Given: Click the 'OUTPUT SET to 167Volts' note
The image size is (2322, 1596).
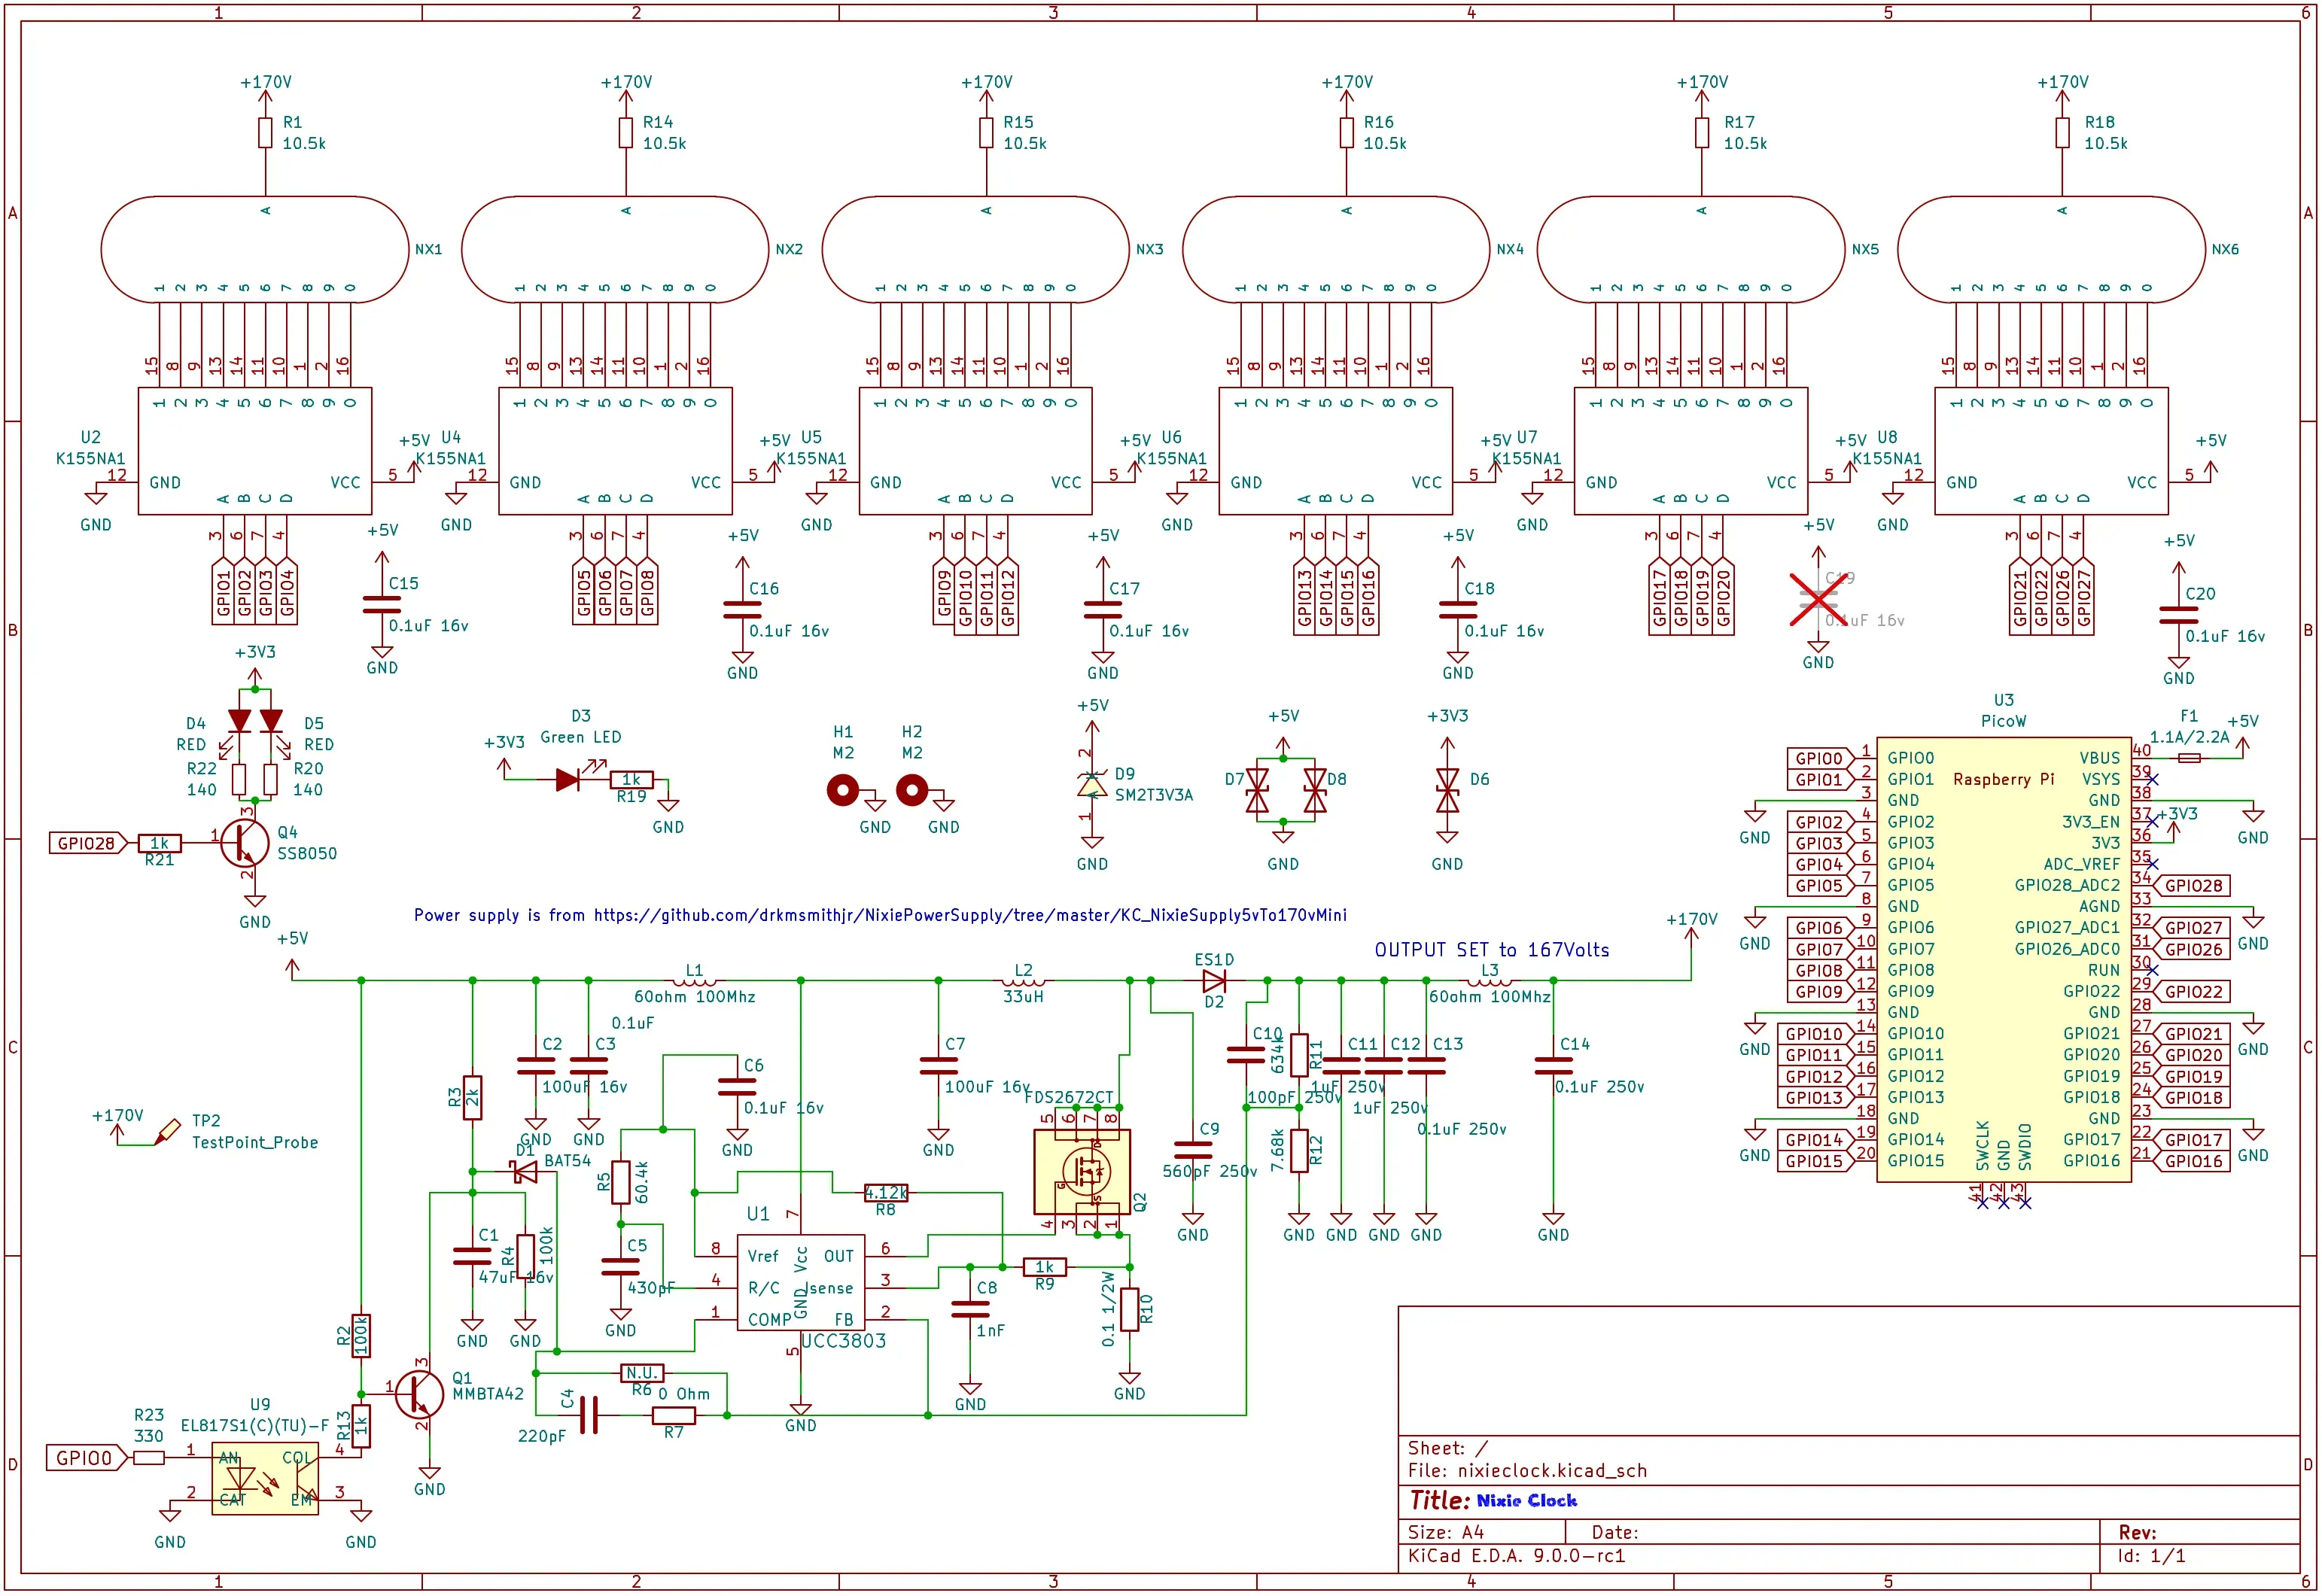Looking at the screenshot, I should [1491, 950].
